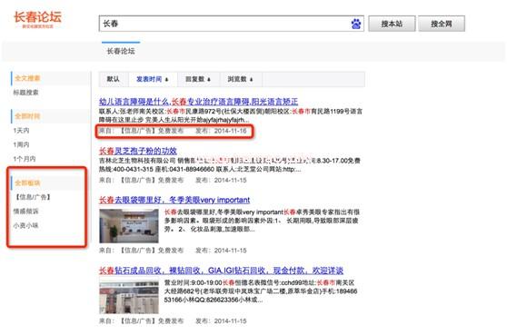This screenshot has height=335, width=507.
Task: Click the snippet text starting 联系人:张老师南关校区
Action: pos(231,115)
